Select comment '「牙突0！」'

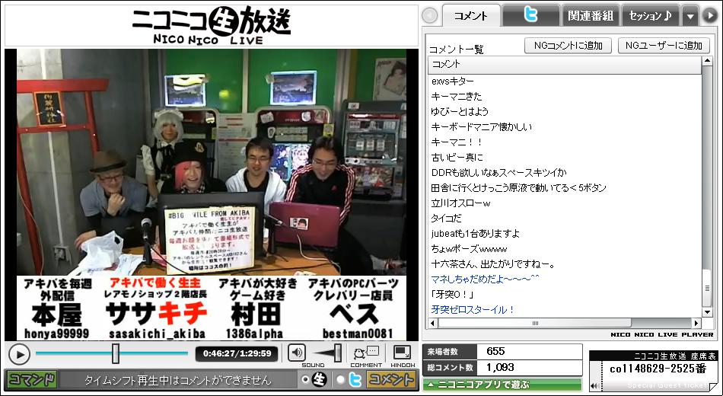point(452,295)
